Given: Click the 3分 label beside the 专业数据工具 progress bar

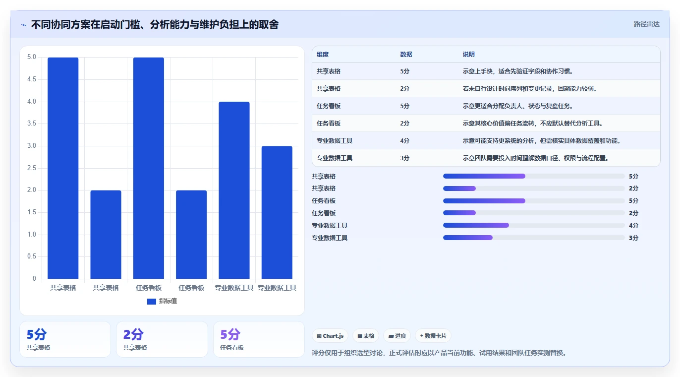Looking at the screenshot, I should pos(633,238).
